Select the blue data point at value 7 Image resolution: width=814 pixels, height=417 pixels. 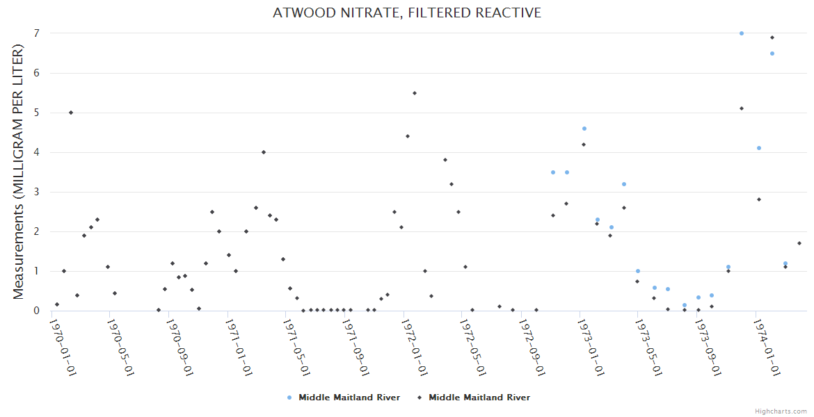742,33
